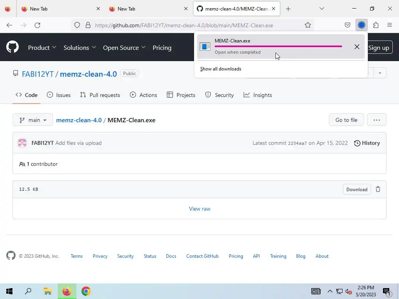Screen dimensions: 399x299
Task: Open the About footer link
Action: click(x=322, y=256)
